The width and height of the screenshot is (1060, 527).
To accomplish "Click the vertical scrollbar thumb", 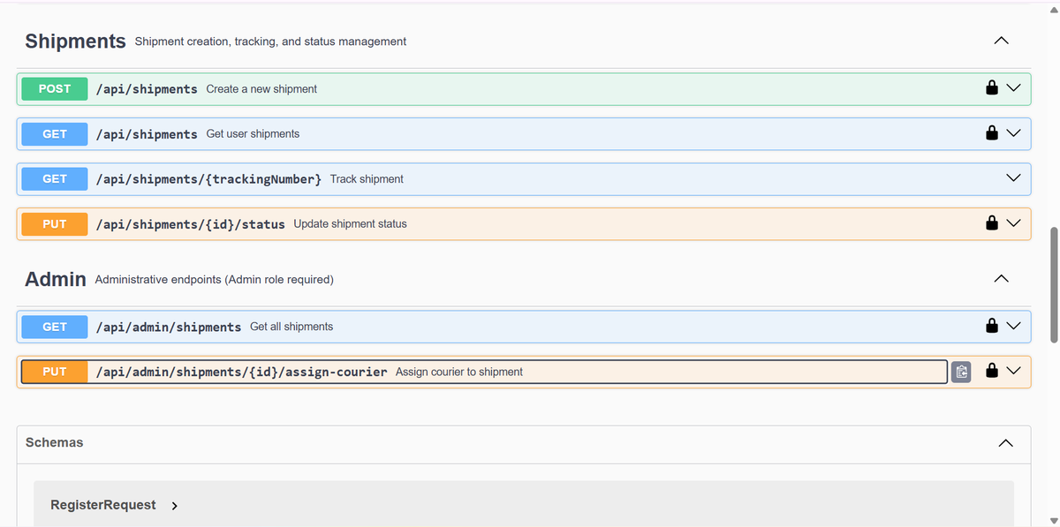I will point(1053,284).
